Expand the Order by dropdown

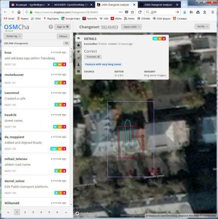tap(13, 36)
